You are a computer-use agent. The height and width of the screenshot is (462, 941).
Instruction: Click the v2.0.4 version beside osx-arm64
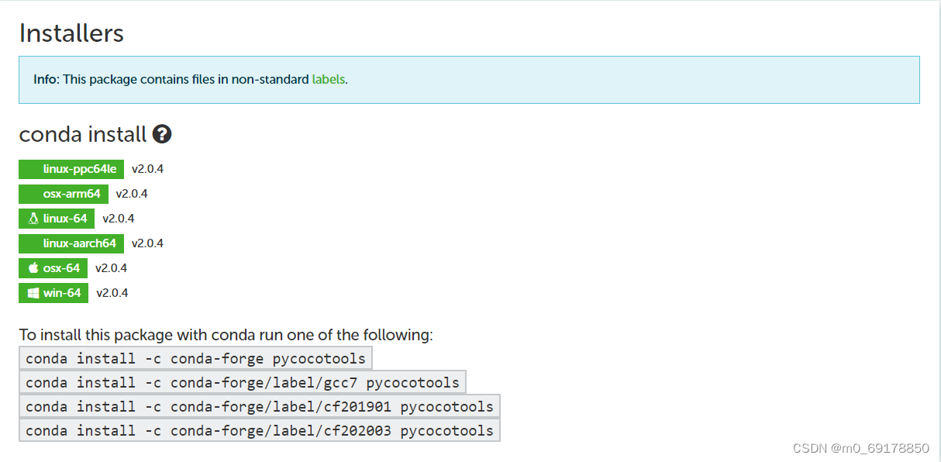pyautogui.click(x=132, y=194)
